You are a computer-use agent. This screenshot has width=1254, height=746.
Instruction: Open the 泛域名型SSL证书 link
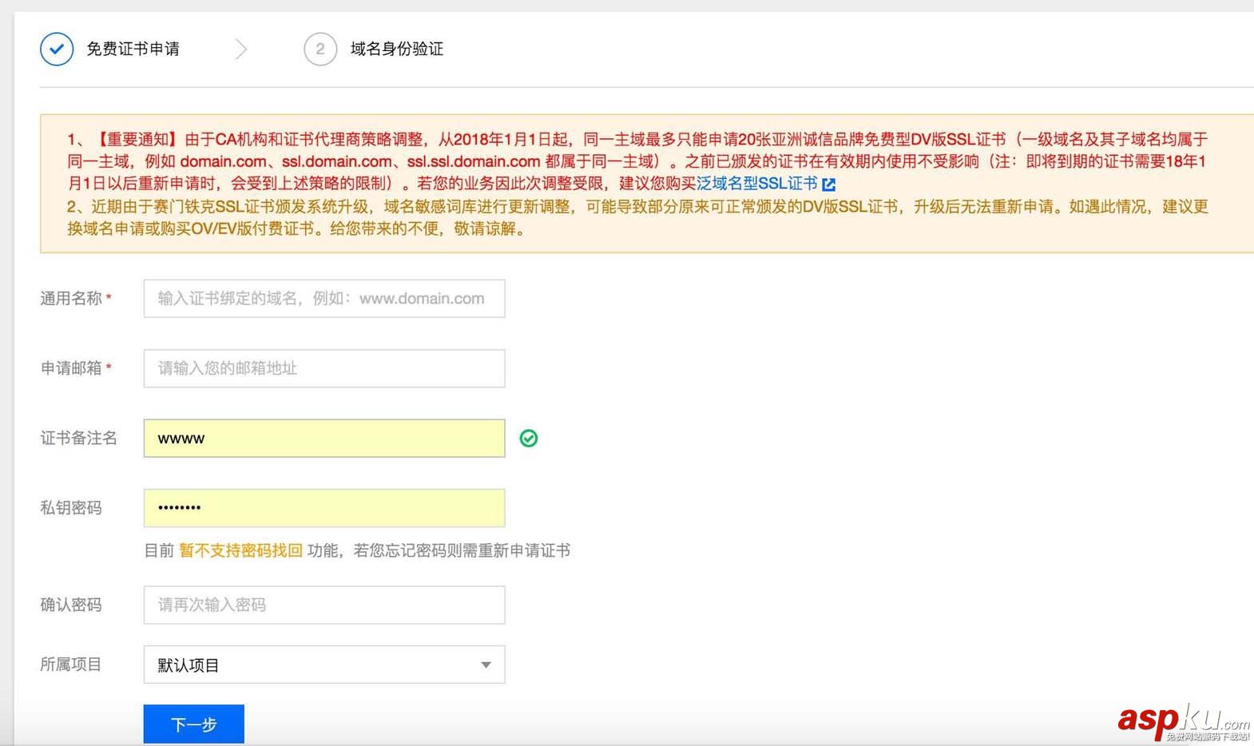click(x=757, y=184)
